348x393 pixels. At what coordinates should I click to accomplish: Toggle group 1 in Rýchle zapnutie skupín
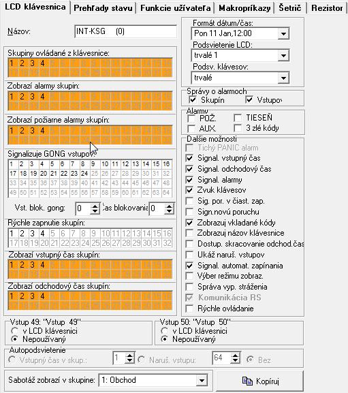coord(12,234)
